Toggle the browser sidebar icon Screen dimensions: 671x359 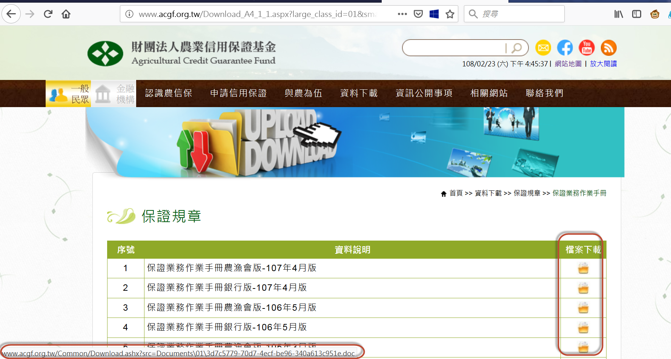(x=637, y=14)
